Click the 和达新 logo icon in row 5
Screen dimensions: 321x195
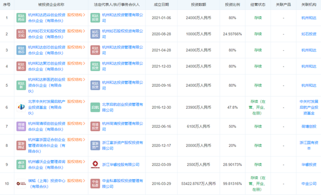point(21,85)
